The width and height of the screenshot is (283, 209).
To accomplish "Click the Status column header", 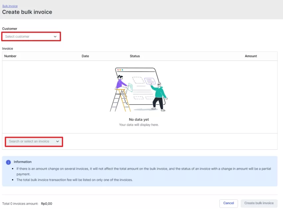I will pos(135,56).
